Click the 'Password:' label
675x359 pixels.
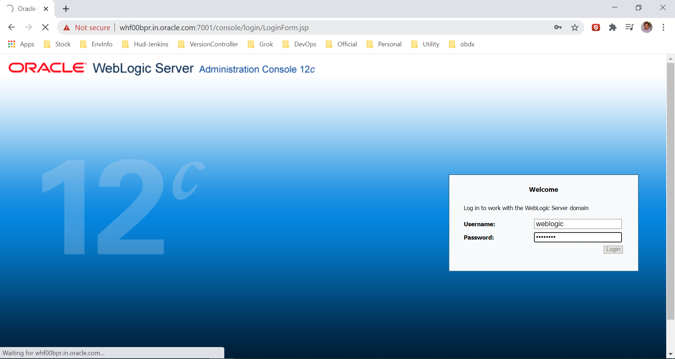(x=479, y=237)
